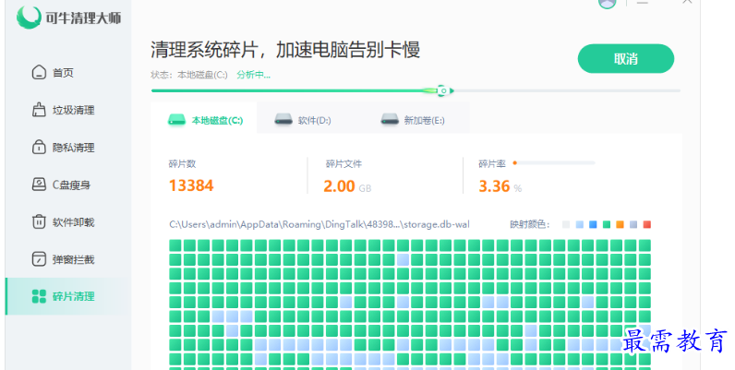Click the 13384 fragment count value

point(191,186)
